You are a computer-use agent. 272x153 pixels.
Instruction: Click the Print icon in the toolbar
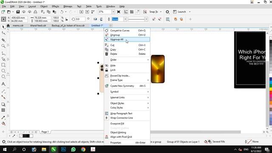[35, 12]
